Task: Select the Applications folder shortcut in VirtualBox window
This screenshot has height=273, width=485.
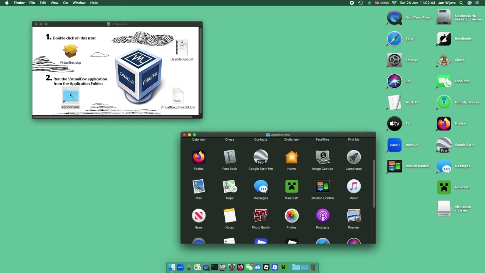Action: click(x=70, y=96)
